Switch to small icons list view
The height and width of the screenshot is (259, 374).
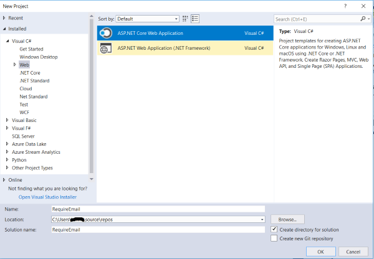tap(195, 19)
